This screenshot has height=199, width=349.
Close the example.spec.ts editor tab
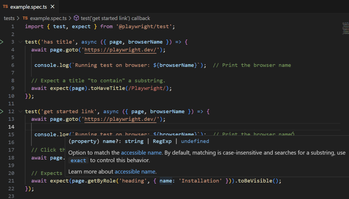52,7
